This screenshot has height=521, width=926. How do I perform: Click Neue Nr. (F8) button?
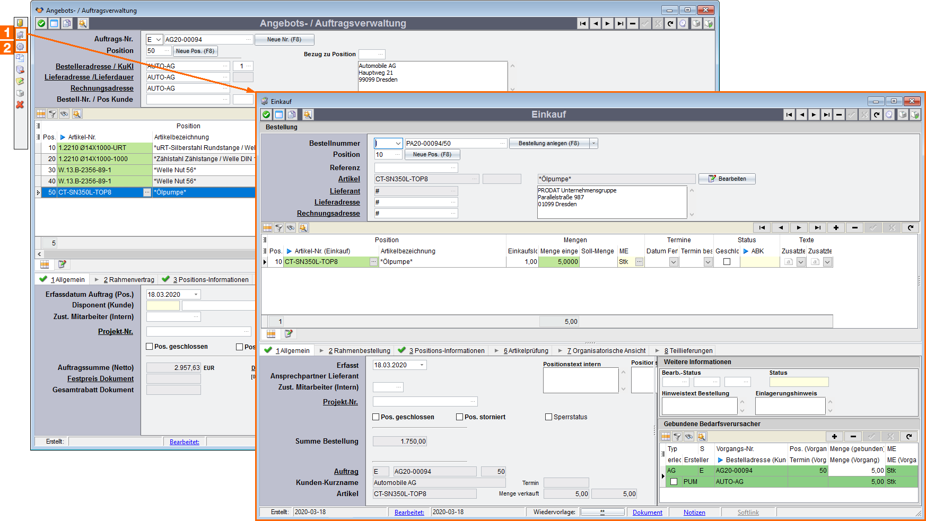click(x=284, y=40)
